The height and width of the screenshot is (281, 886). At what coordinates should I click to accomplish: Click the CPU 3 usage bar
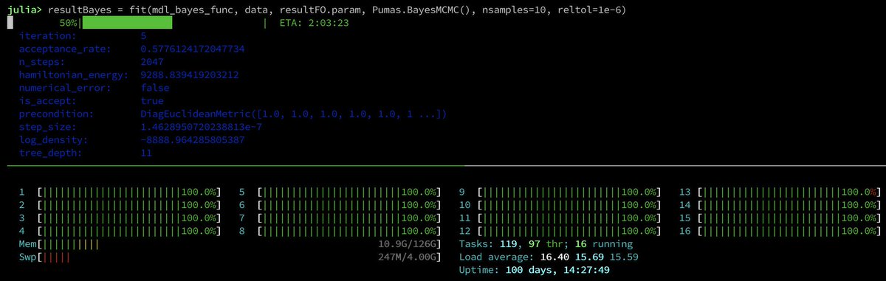[129, 218]
